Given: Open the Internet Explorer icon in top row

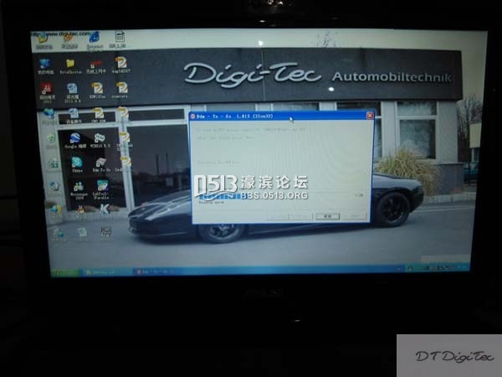Looking at the screenshot, I should pyautogui.click(x=94, y=38).
